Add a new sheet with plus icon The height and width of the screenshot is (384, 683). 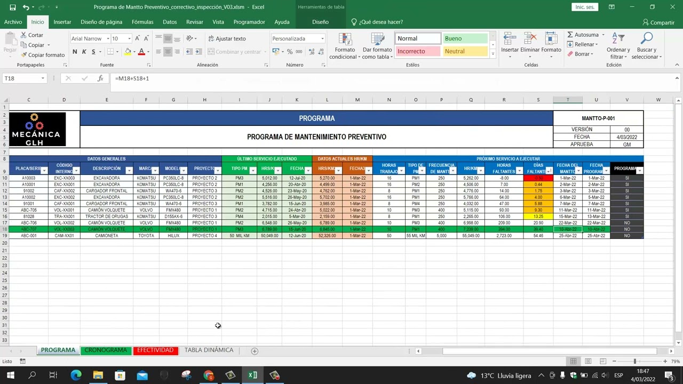(x=255, y=351)
